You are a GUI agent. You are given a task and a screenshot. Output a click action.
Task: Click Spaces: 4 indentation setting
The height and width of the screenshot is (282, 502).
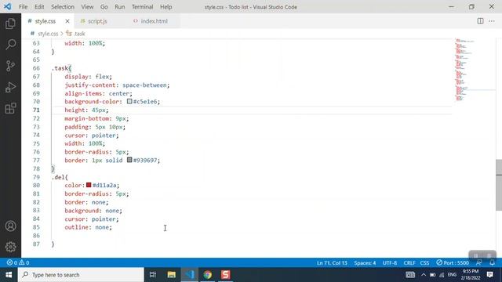point(365,262)
